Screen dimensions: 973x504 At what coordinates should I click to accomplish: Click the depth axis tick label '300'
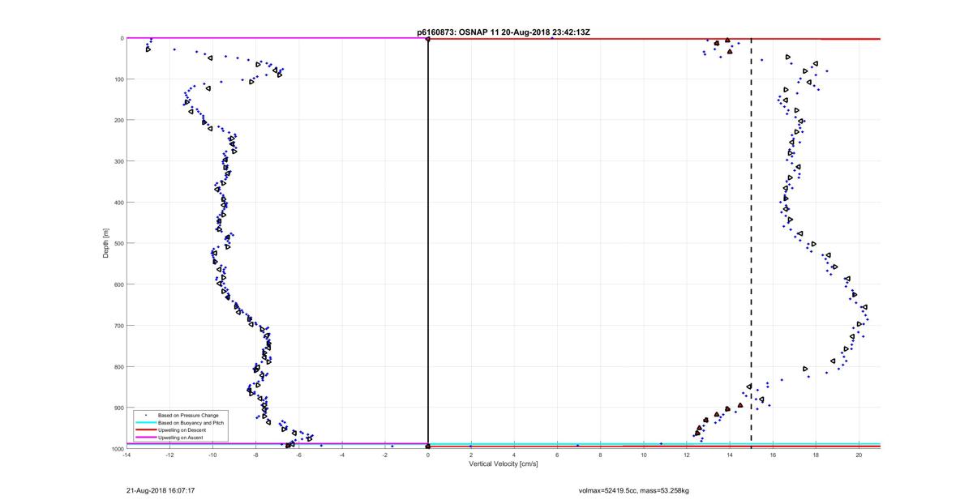(x=118, y=161)
